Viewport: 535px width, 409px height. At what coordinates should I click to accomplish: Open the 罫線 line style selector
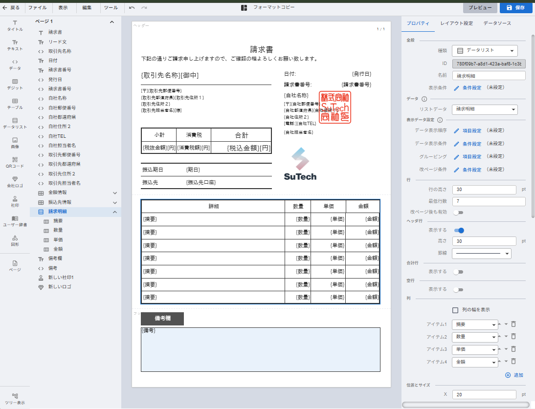pos(481,253)
